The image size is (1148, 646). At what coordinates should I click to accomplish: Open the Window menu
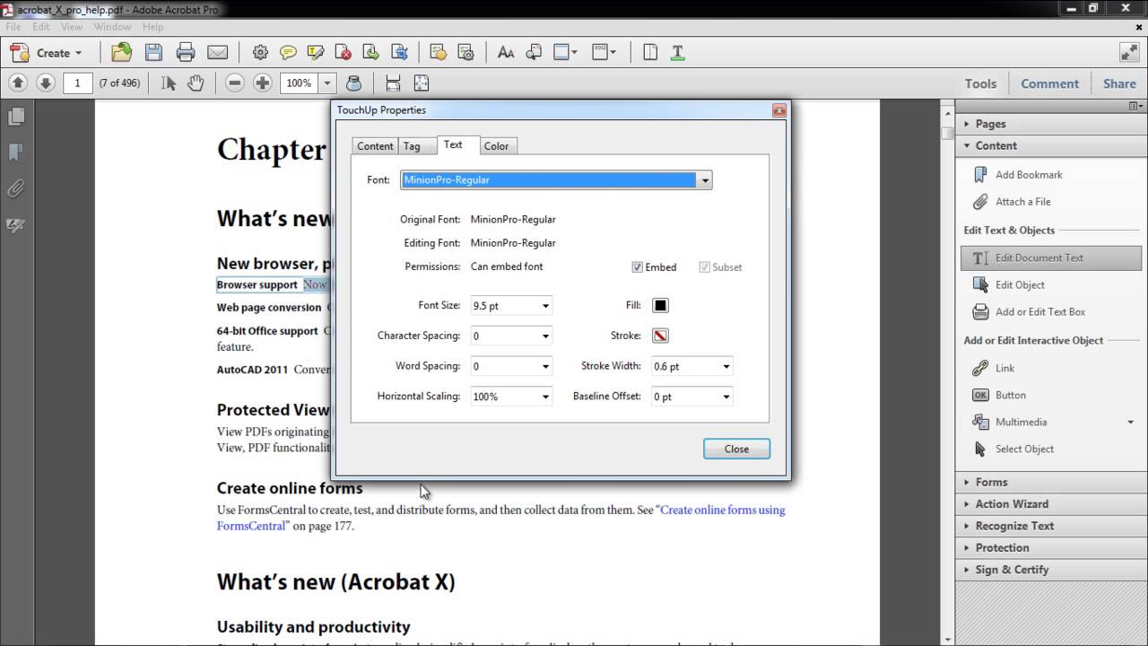112,27
